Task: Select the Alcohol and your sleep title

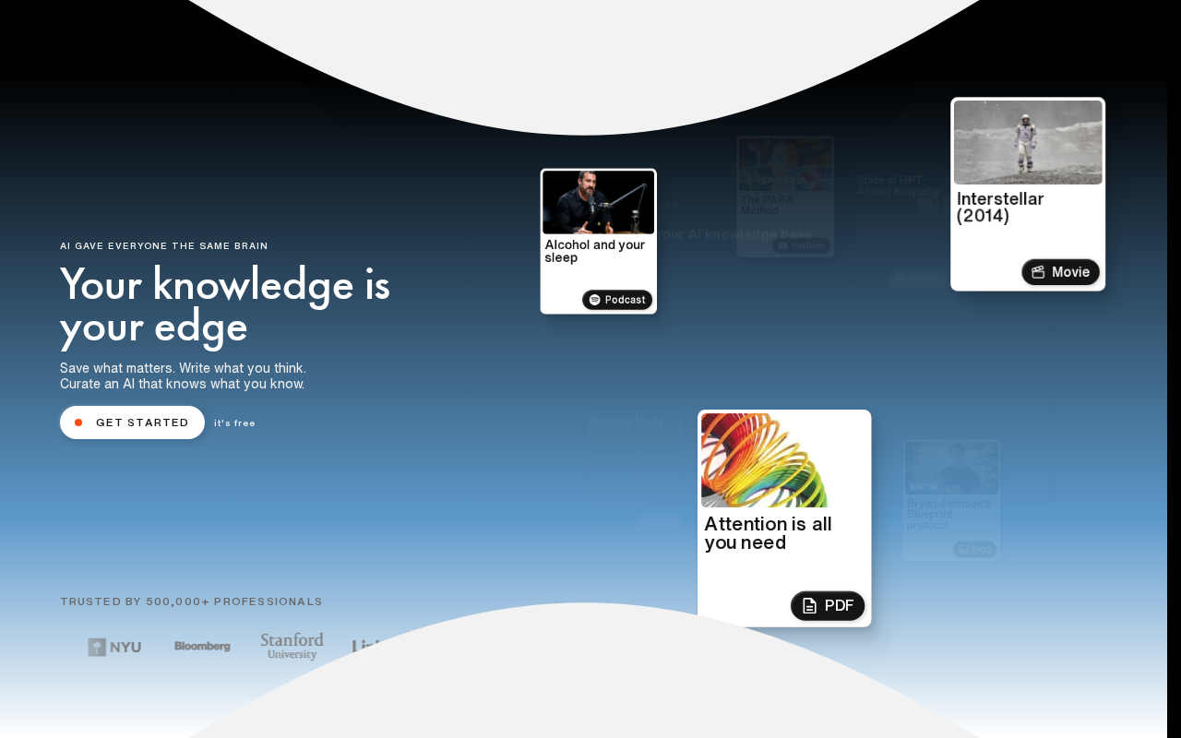Action: [x=595, y=251]
